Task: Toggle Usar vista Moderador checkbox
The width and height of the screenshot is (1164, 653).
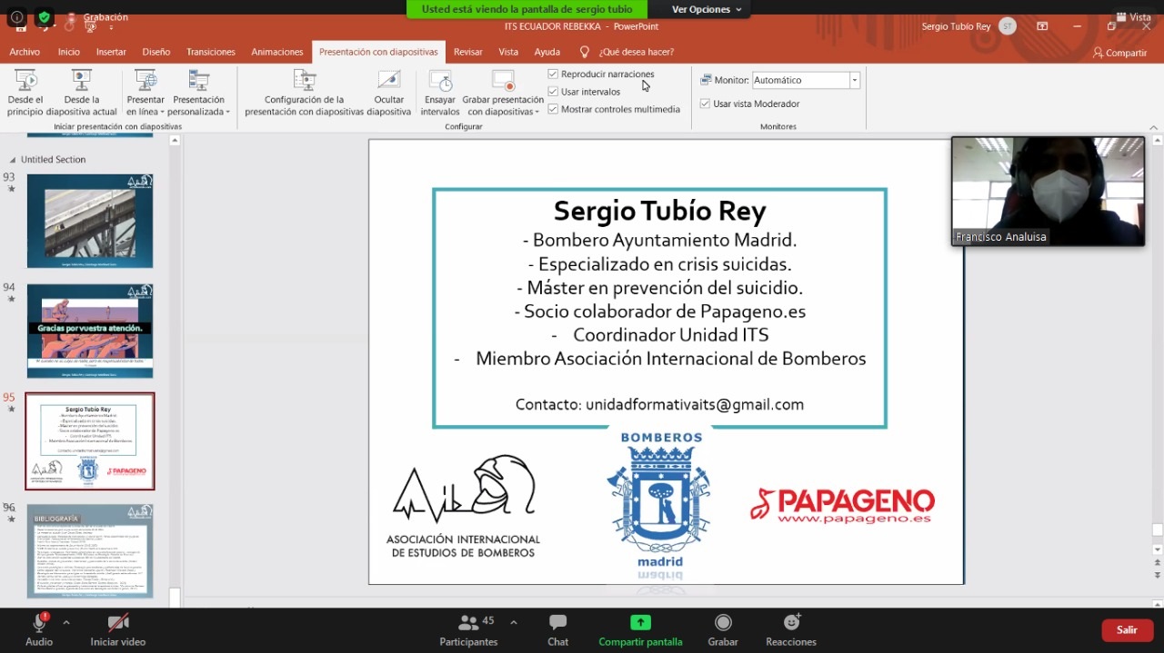Action: pos(705,104)
